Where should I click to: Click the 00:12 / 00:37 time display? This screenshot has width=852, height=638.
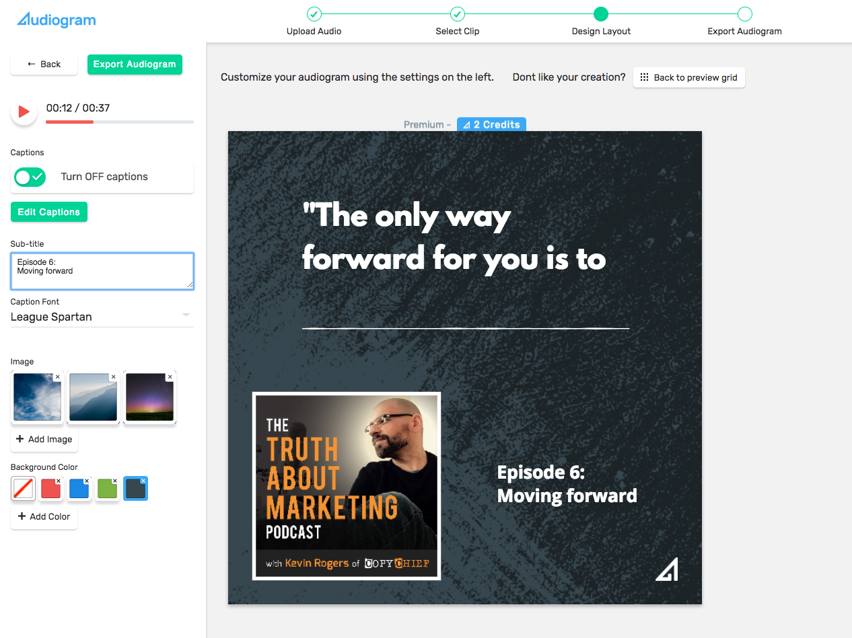[x=78, y=108]
